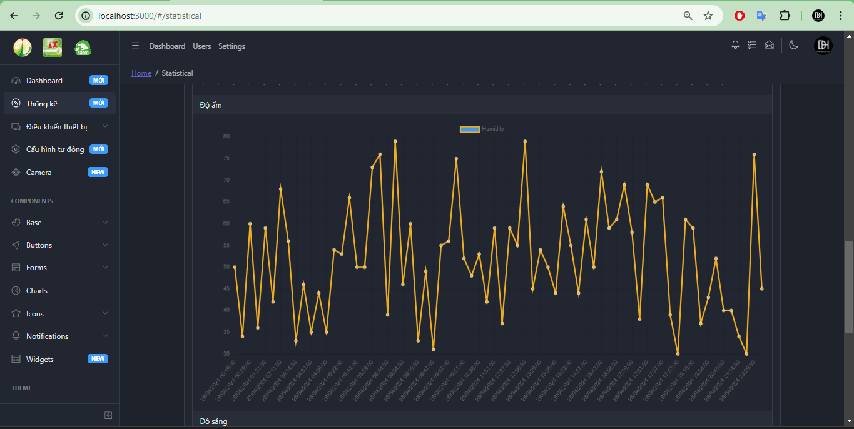Screen dimensions: 854x429
Task: Click the Điều khiển thiết bị device icon
Action: 16,126
